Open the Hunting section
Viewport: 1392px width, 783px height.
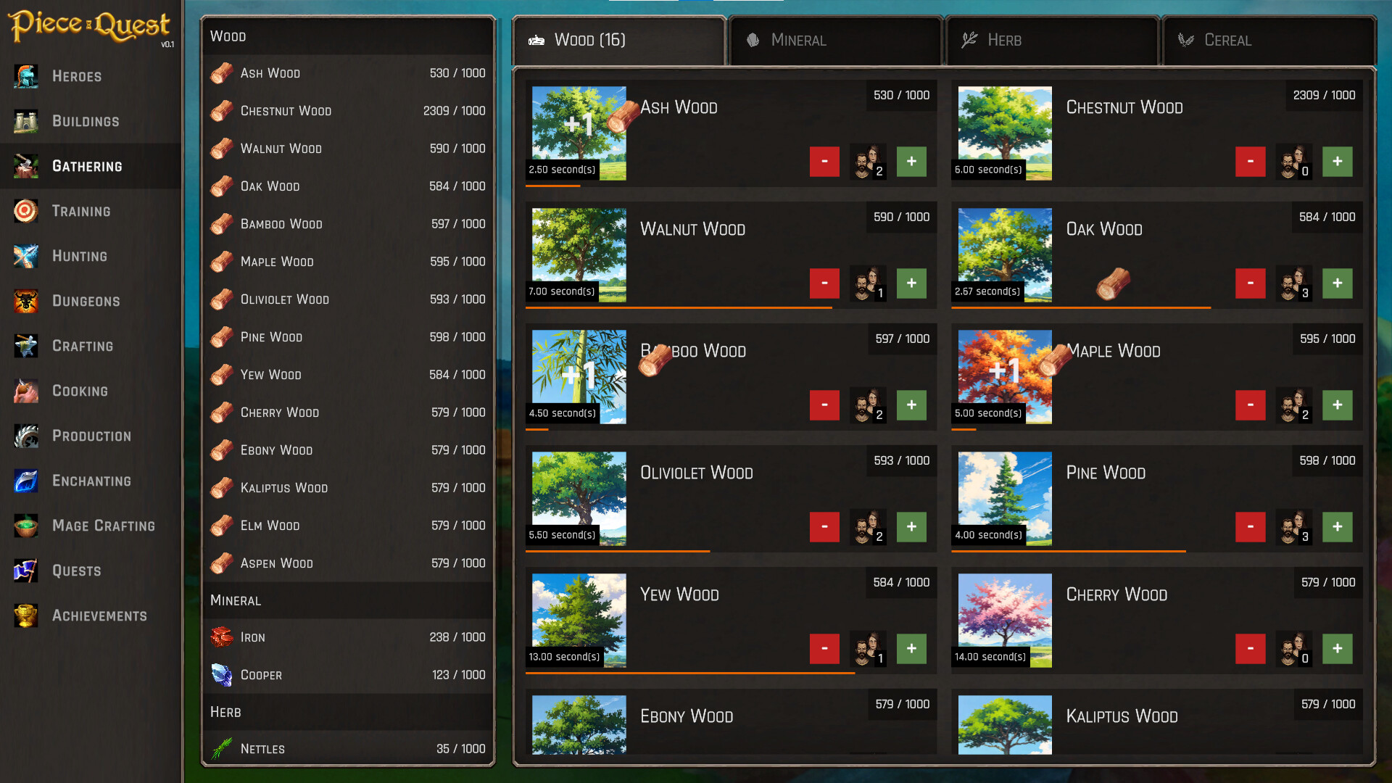click(x=79, y=256)
